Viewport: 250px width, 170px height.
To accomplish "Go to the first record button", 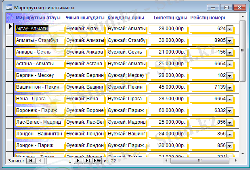I will click(31, 160).
